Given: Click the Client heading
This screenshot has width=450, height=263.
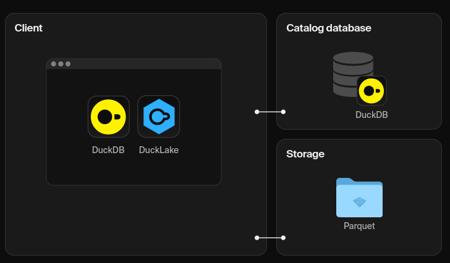Looking at the screenshot, I should [x=28, y=28].
